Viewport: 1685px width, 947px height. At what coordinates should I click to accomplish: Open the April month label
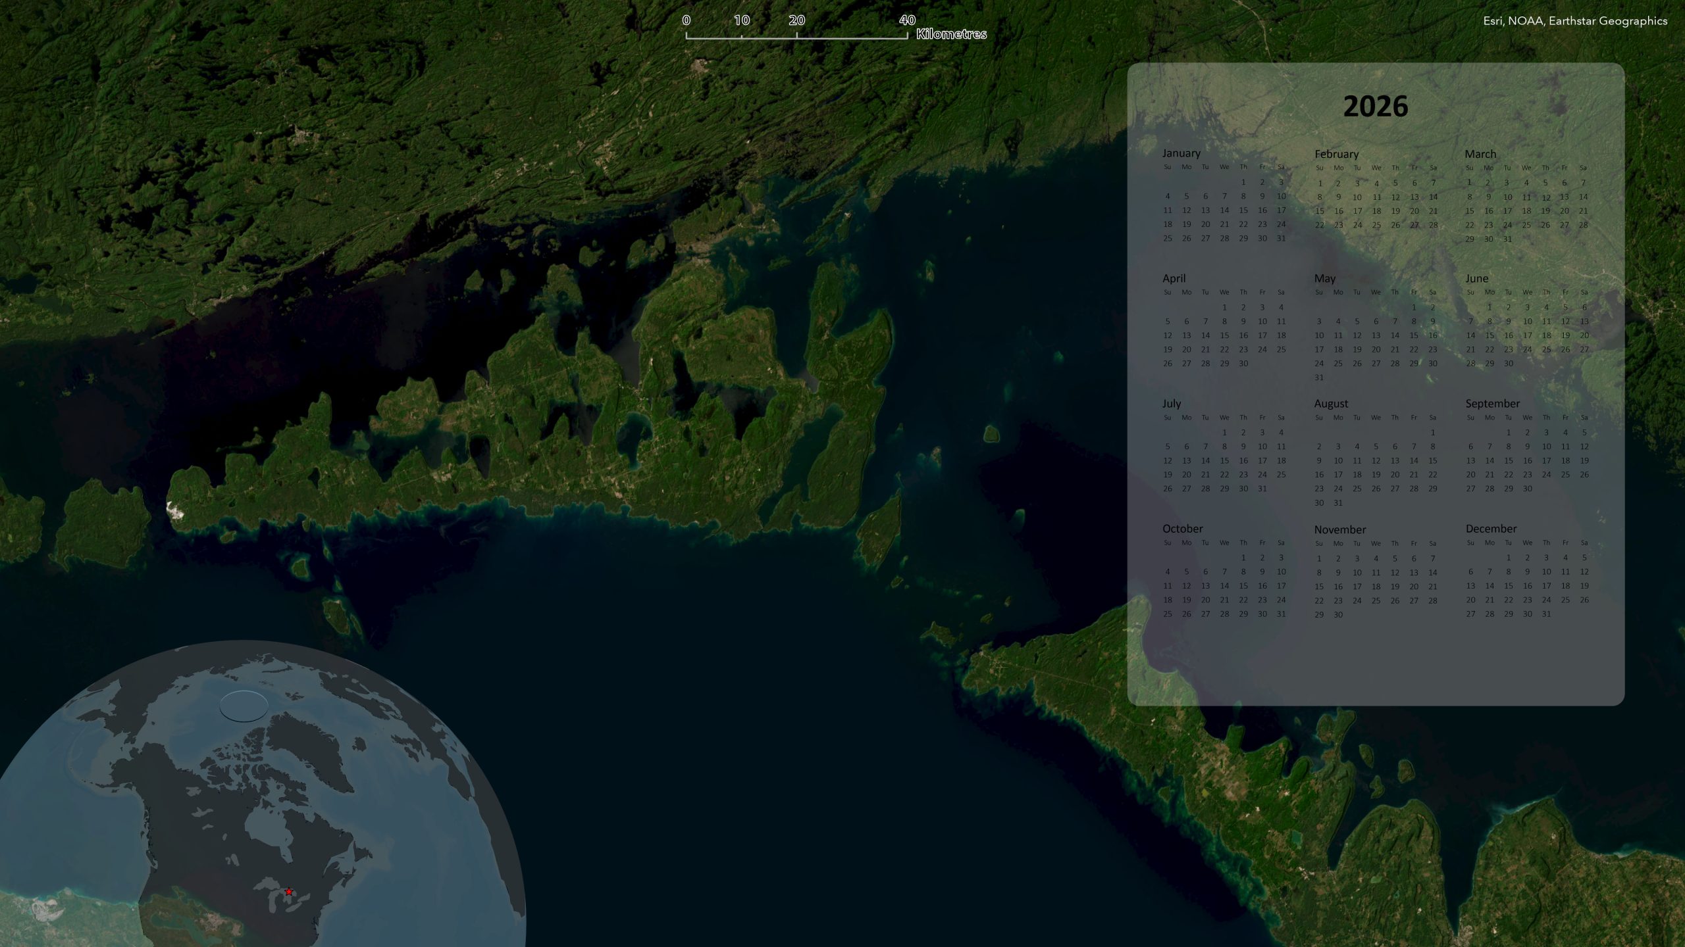pos(1174,278)
